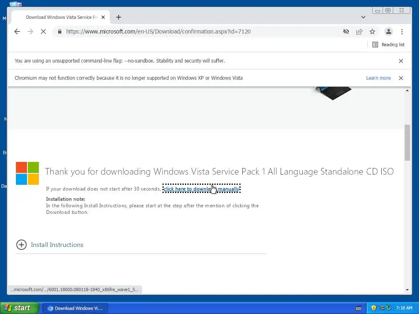Select the Chromium taskbar button
Viewport: 419px width, 314px height.
tap(75, 308)
